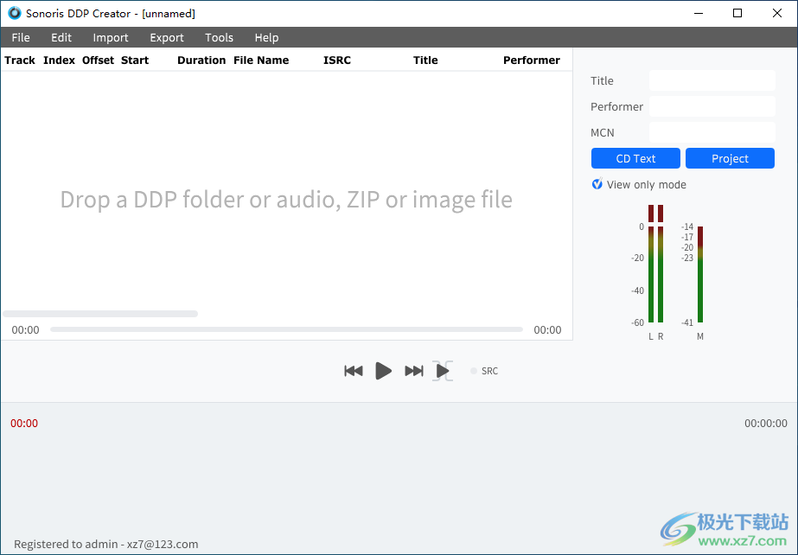Select the Play button in transport controls

point(383,371)
